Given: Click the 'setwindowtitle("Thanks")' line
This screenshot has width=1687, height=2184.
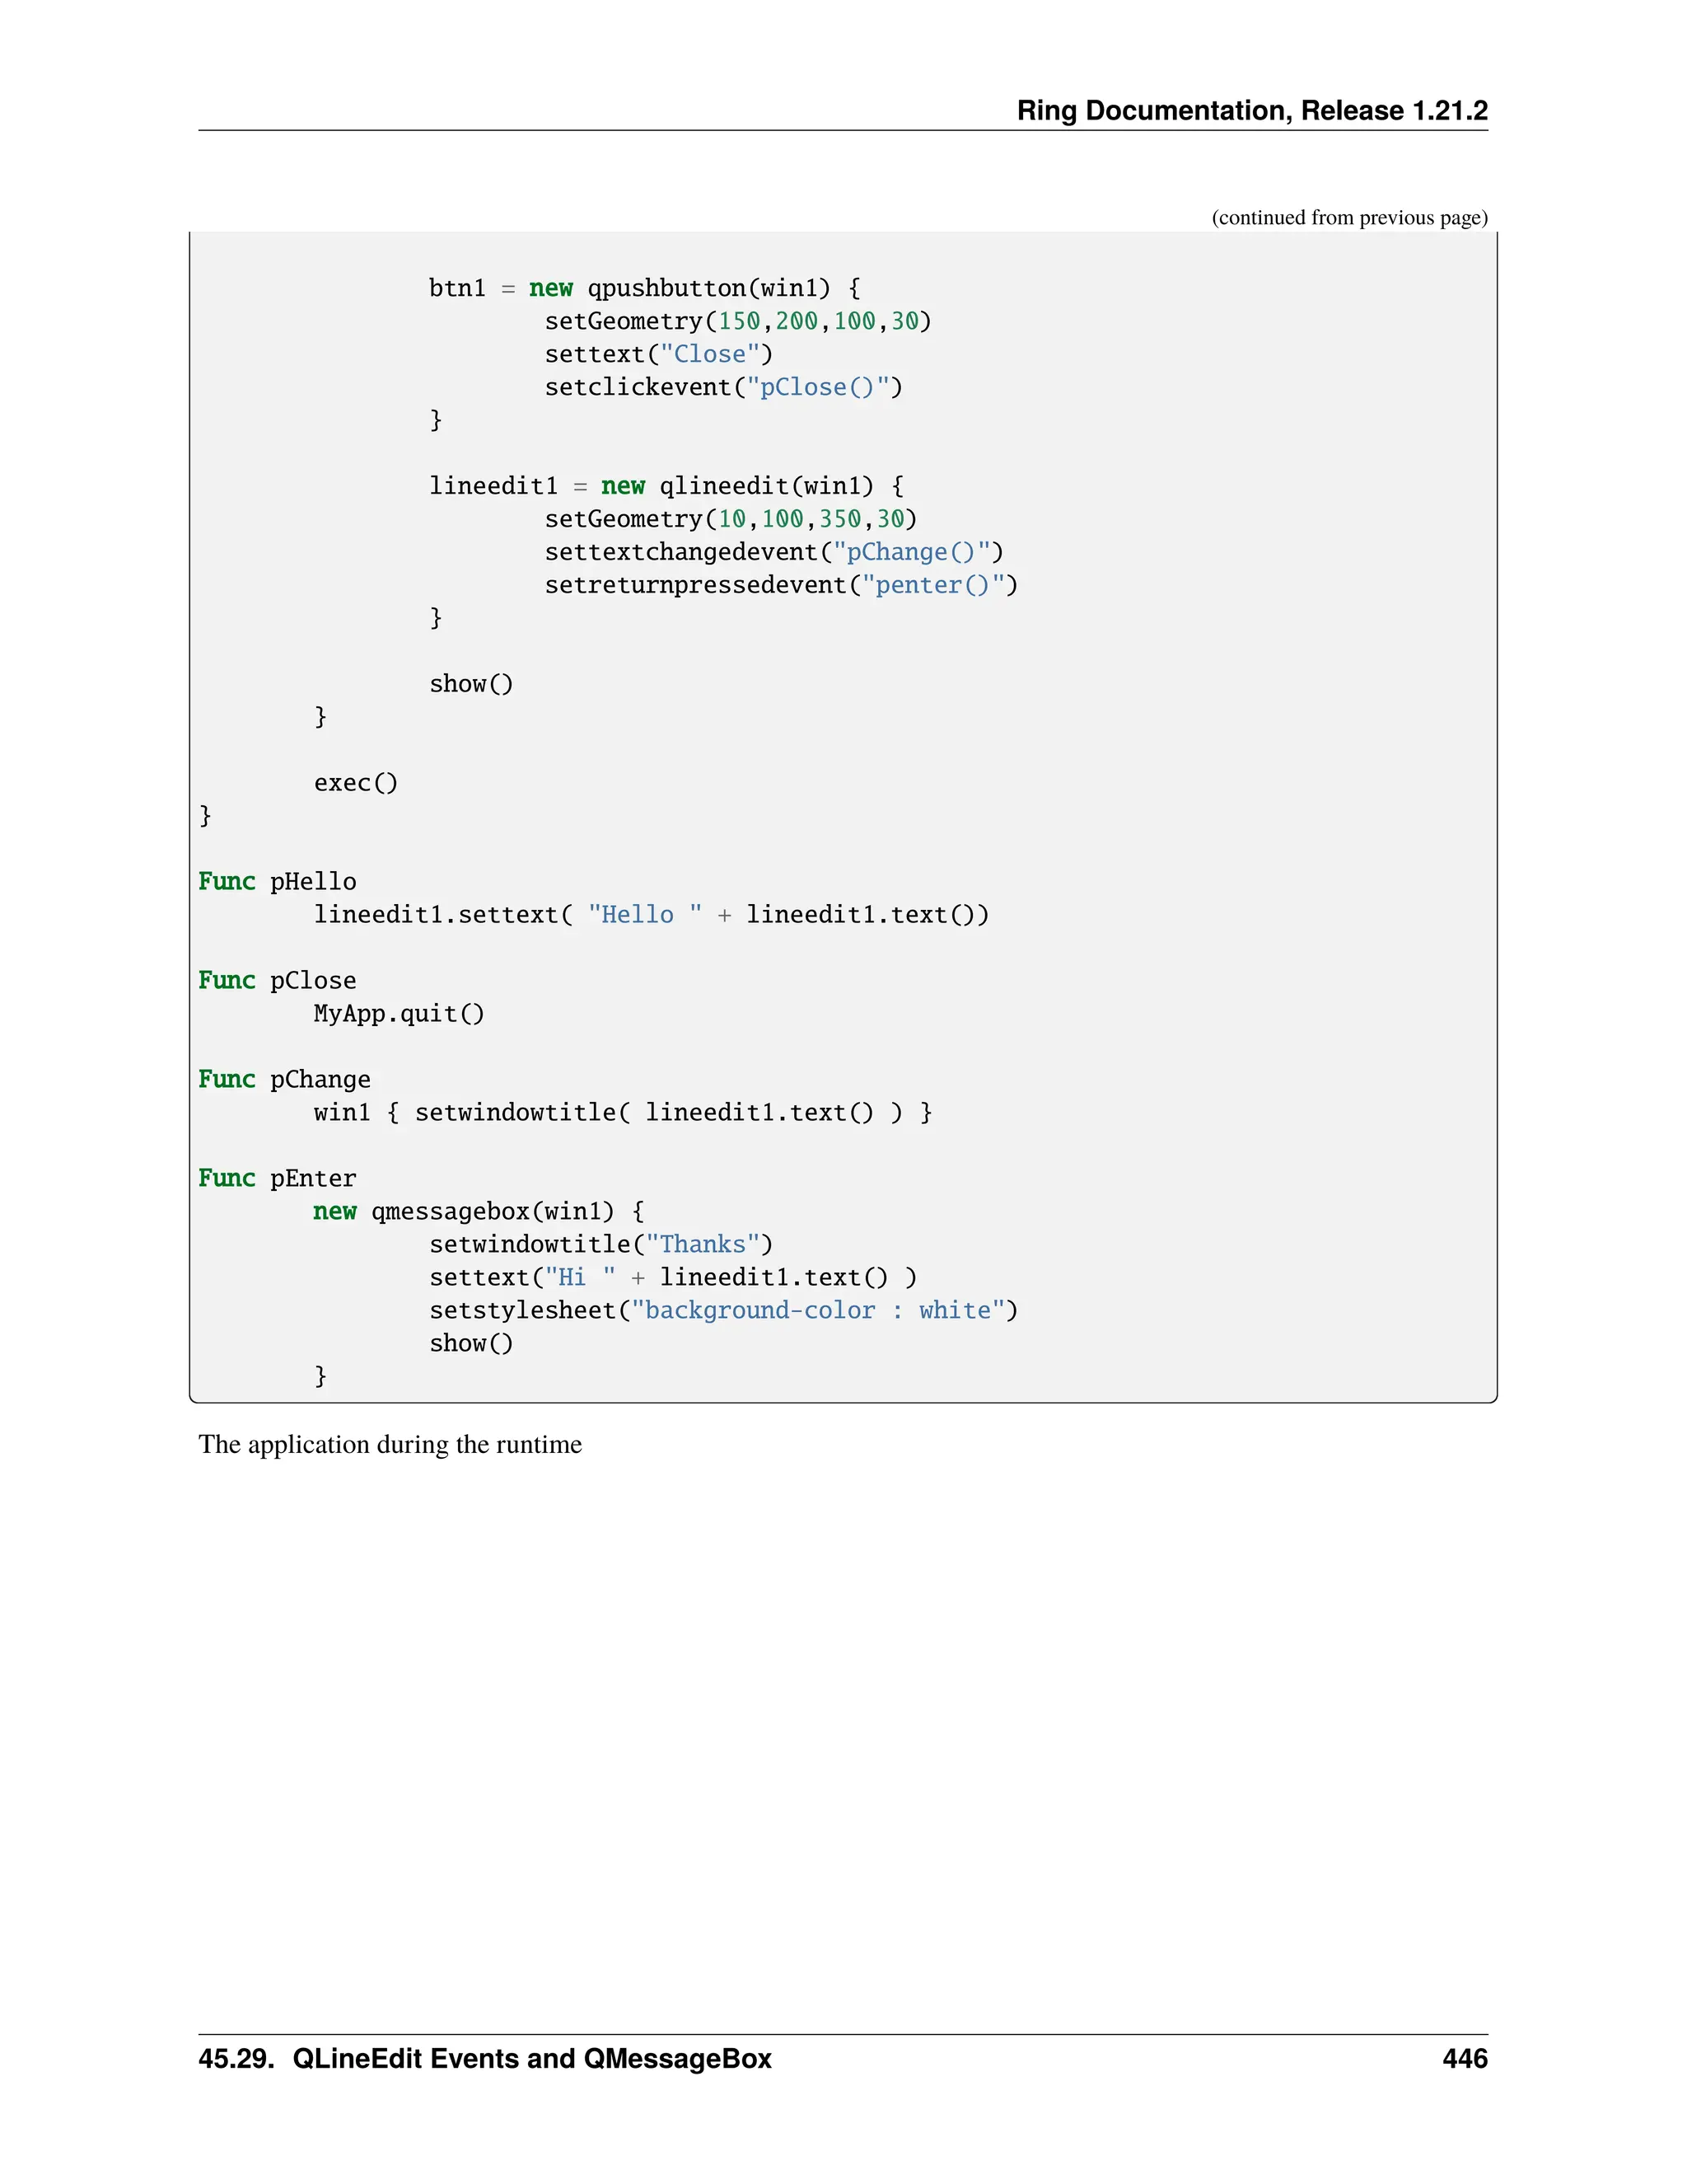Looking at the screenshot, I should tap(600, 1245).
